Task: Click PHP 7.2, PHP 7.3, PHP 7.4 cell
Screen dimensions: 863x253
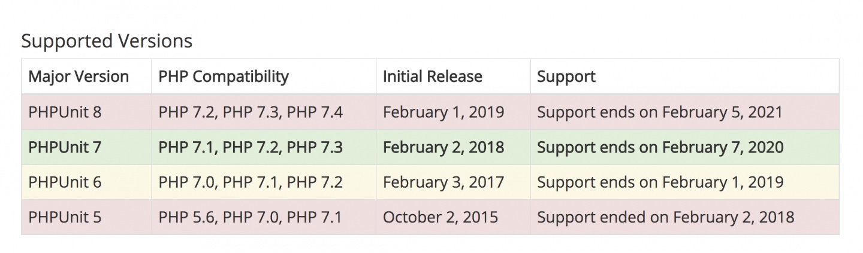Action: click(x=251, y=112)
